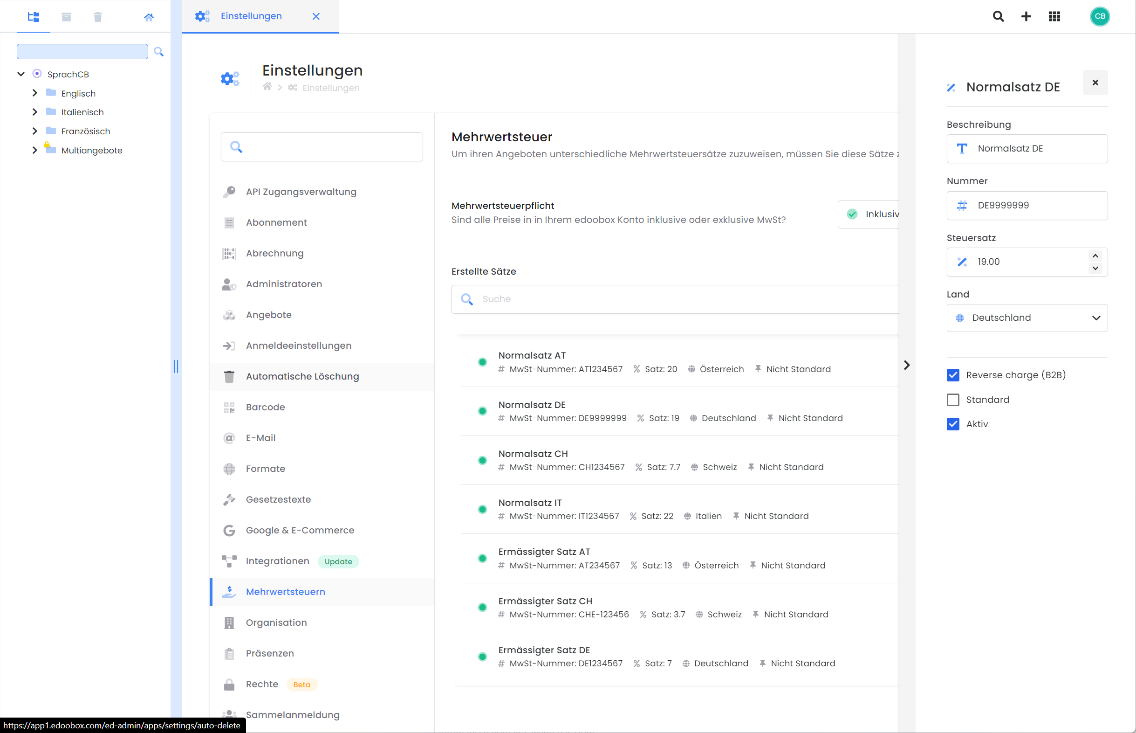Viewport: 1136px width, 733px height.
Task: Click the CB user avatar
Action: tap(1100, 17)
